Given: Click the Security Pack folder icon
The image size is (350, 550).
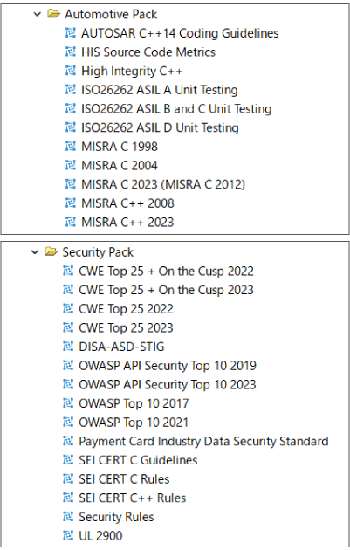Looking at the screenshot, I should [x=51, y=251].
